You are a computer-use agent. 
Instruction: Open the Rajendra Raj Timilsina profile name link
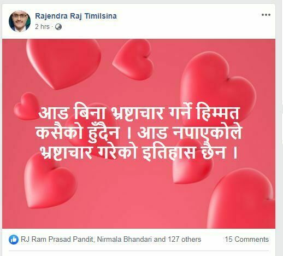click(76, 16)
